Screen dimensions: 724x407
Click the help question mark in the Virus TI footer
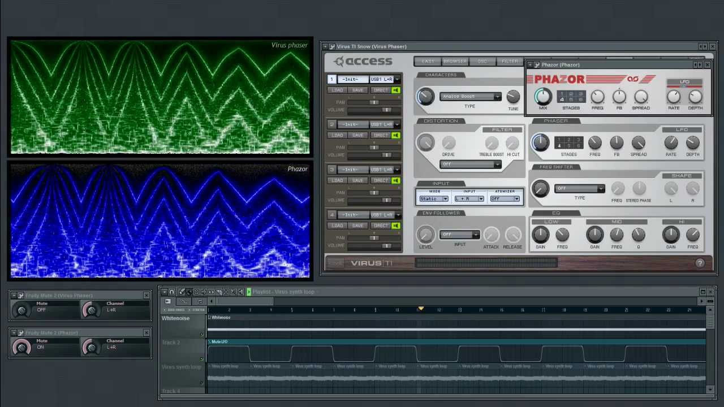700,263
